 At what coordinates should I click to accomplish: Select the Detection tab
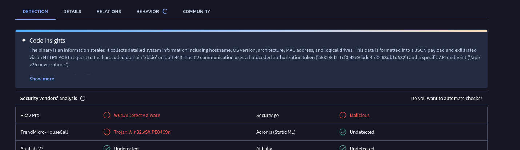coord(35,11)
